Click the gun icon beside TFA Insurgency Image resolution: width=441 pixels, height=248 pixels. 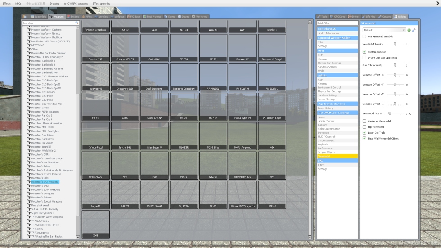29,233
